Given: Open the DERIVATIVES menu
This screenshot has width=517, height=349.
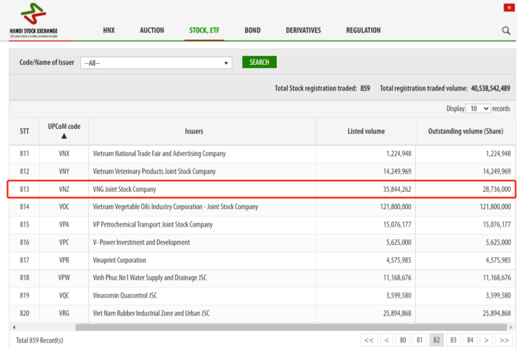Looking at the screenshot, I should 303,30.
